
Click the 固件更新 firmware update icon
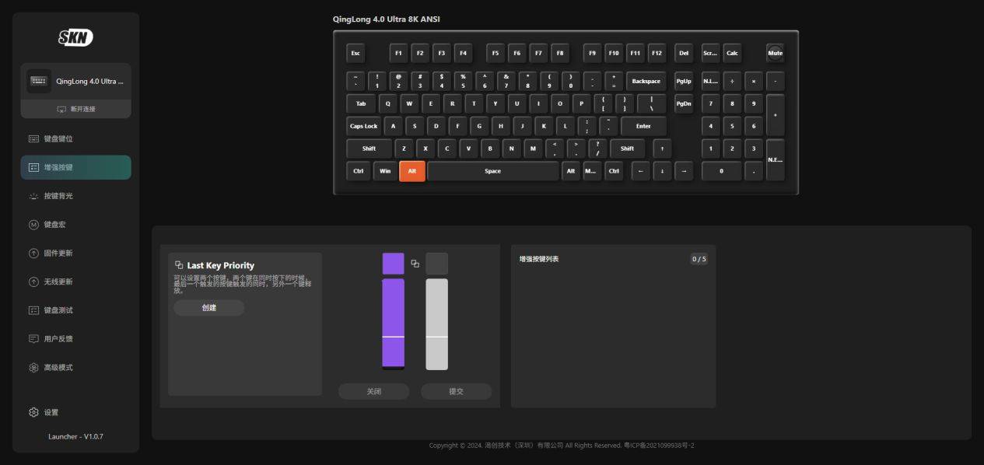click(33, 253)
